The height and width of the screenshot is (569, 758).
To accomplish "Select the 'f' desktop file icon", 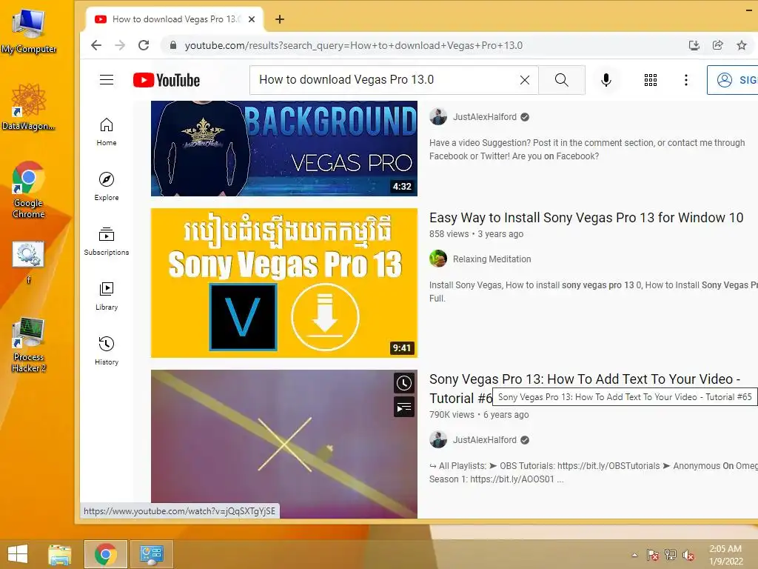I will pyautogui.click(x=29, y=263).
